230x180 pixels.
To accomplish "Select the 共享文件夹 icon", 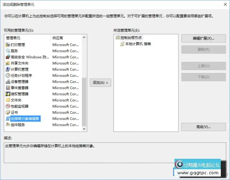I will [x=8, y=63].
